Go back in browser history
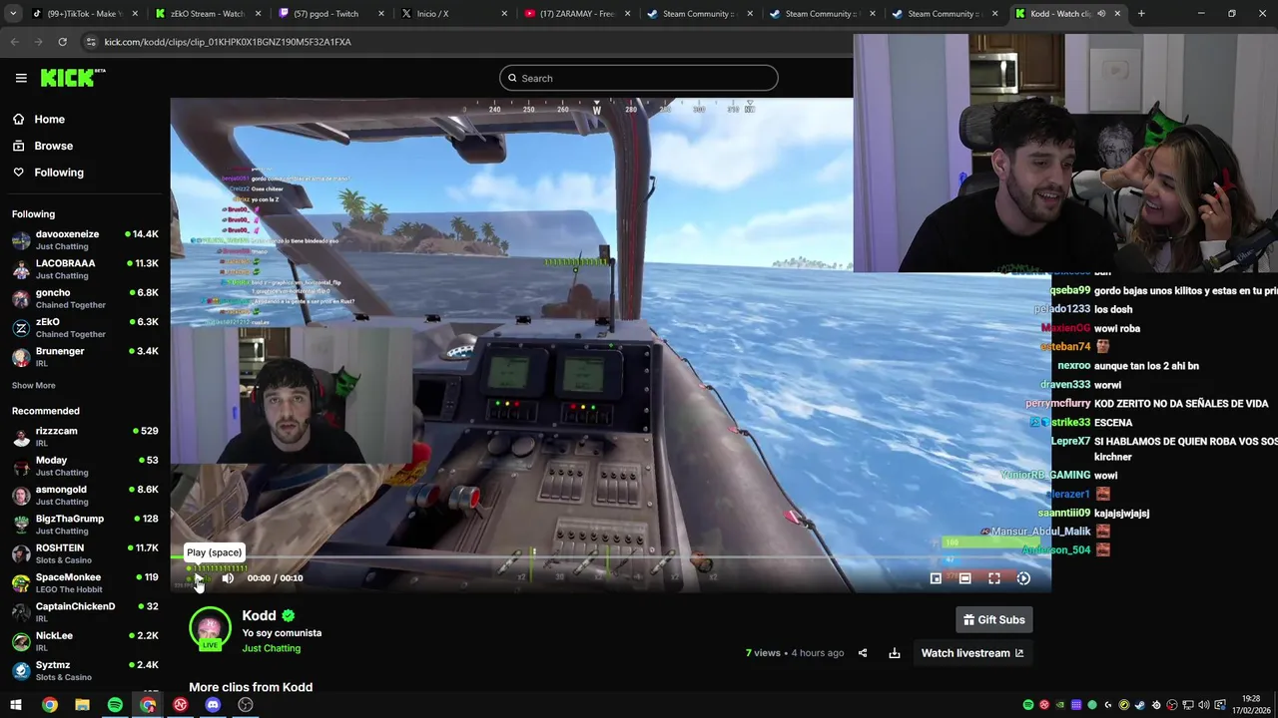The height and width of the screenshot is (718, 1278). point(14,42)
